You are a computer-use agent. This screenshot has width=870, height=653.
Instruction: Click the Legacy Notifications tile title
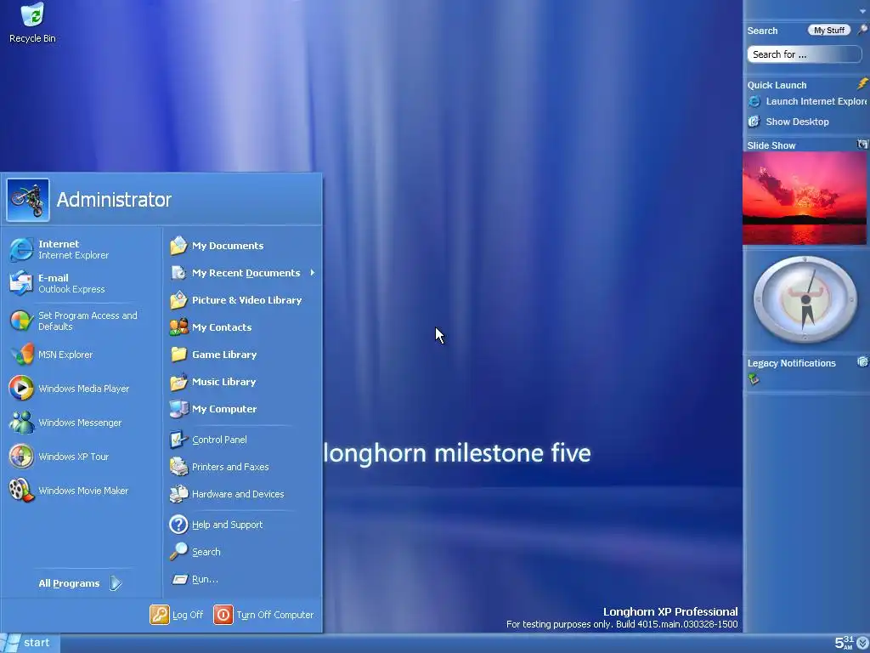pos(791,363)
